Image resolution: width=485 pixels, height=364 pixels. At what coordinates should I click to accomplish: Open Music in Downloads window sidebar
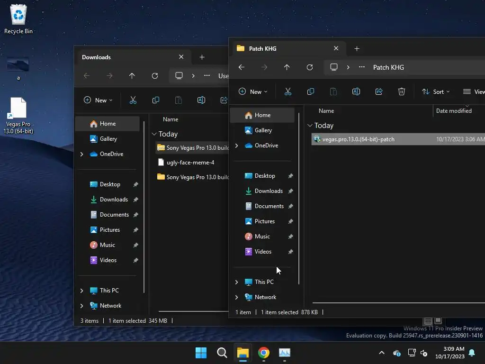tap(107, 245)
